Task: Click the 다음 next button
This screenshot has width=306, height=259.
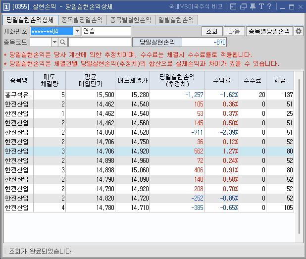Action: click(x=234, y=31)
